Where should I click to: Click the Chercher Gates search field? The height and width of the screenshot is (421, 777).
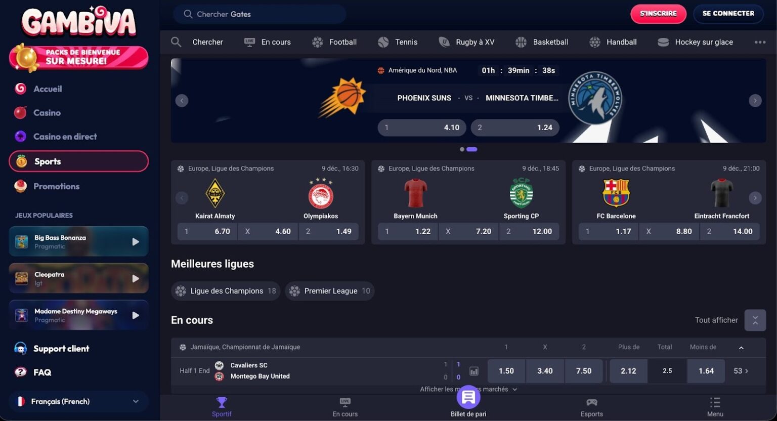pyautogui.click(x=260, y=14)
